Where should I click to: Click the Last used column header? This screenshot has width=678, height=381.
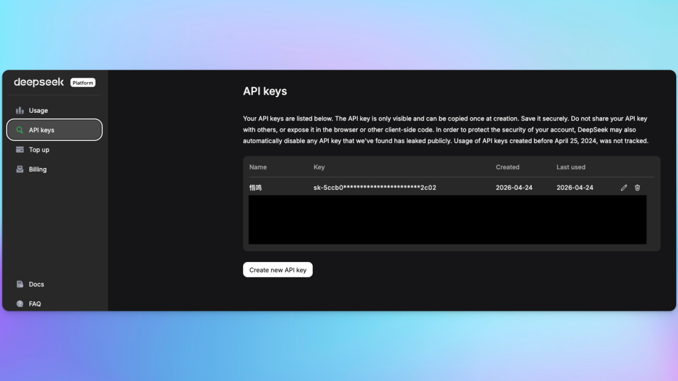[x=571, y=167]
